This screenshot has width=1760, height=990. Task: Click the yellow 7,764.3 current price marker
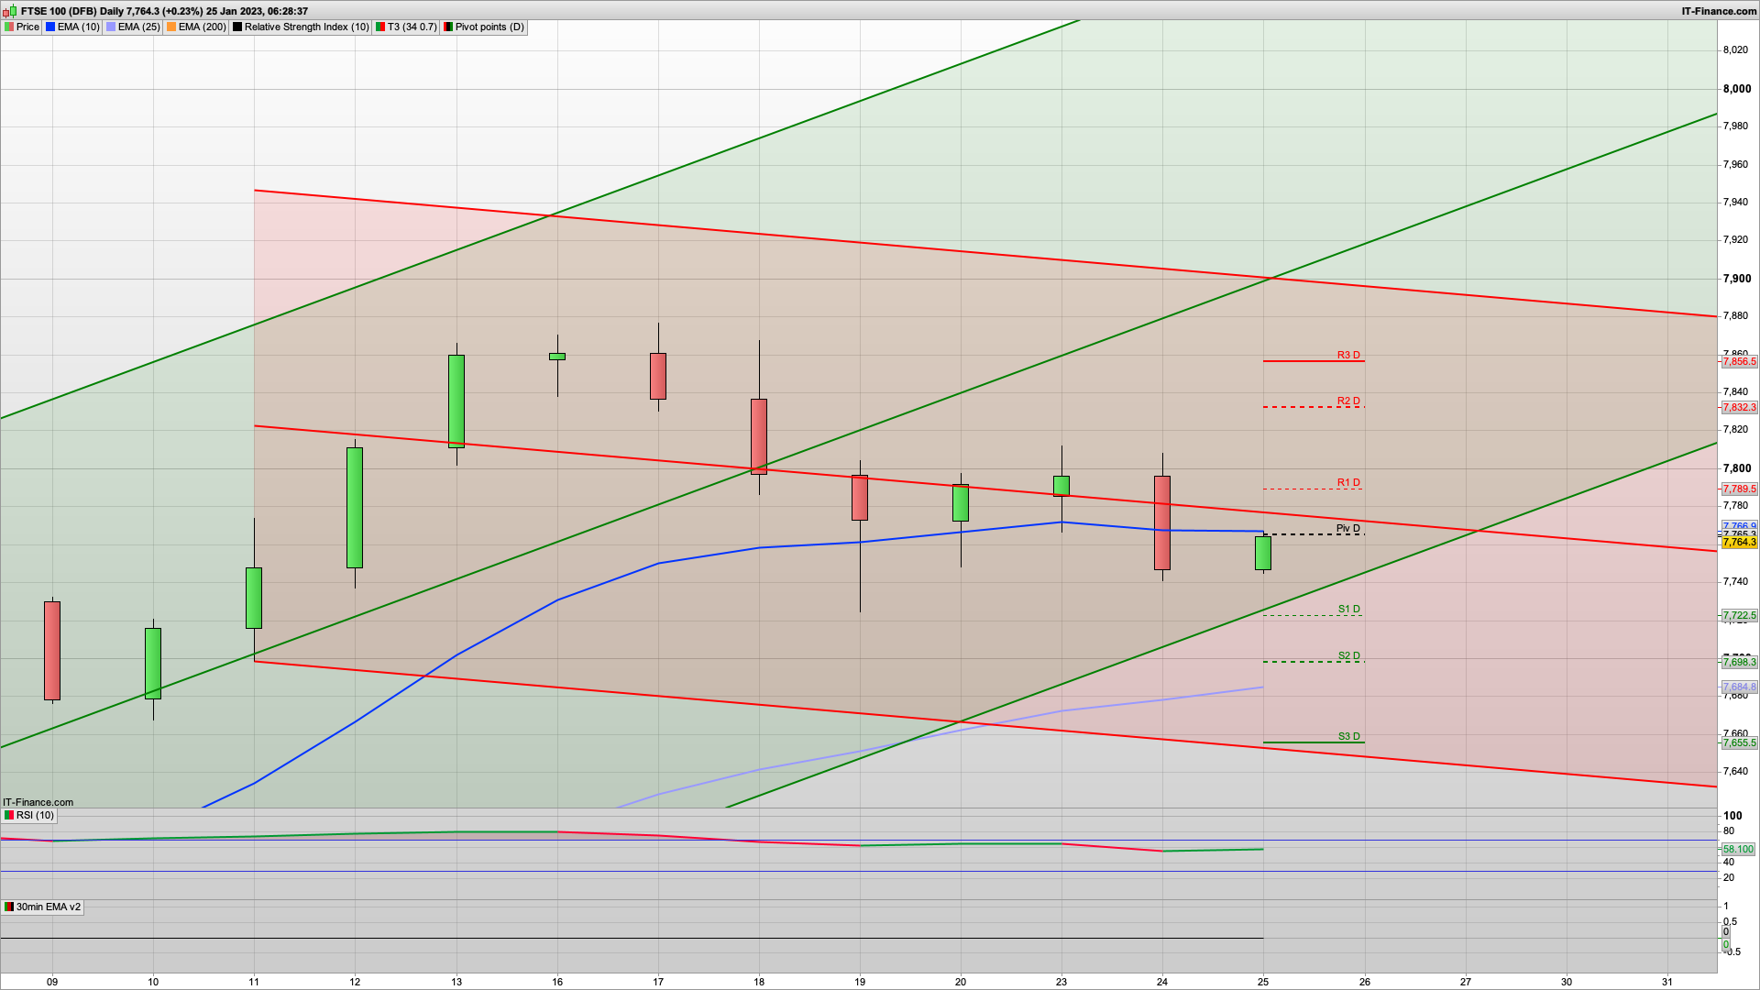pyautogui.click(x=1739, y=542)
